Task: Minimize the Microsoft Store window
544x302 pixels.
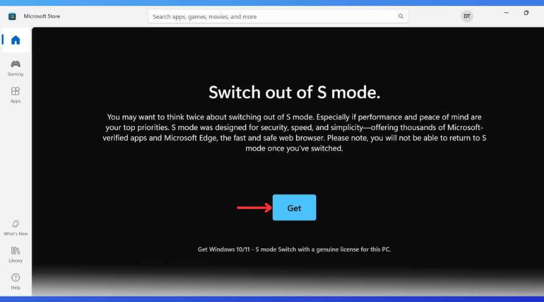Action: 506,13
